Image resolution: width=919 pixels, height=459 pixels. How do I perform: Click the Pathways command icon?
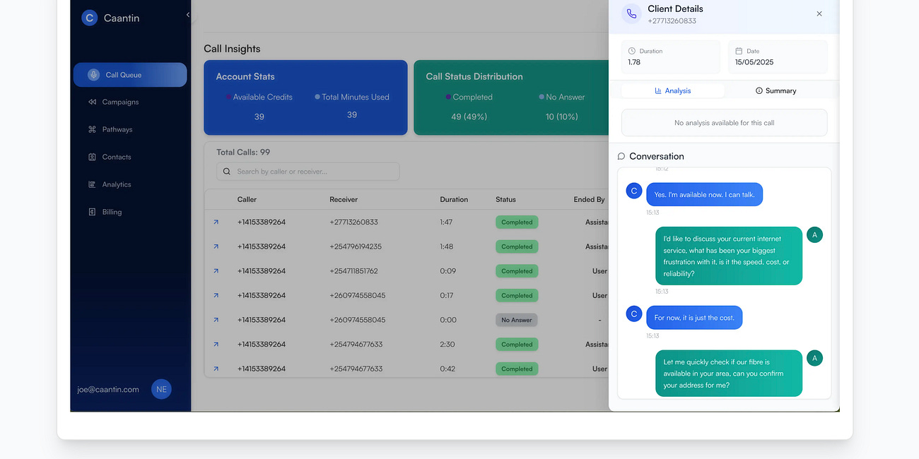(x=92, y=129)
